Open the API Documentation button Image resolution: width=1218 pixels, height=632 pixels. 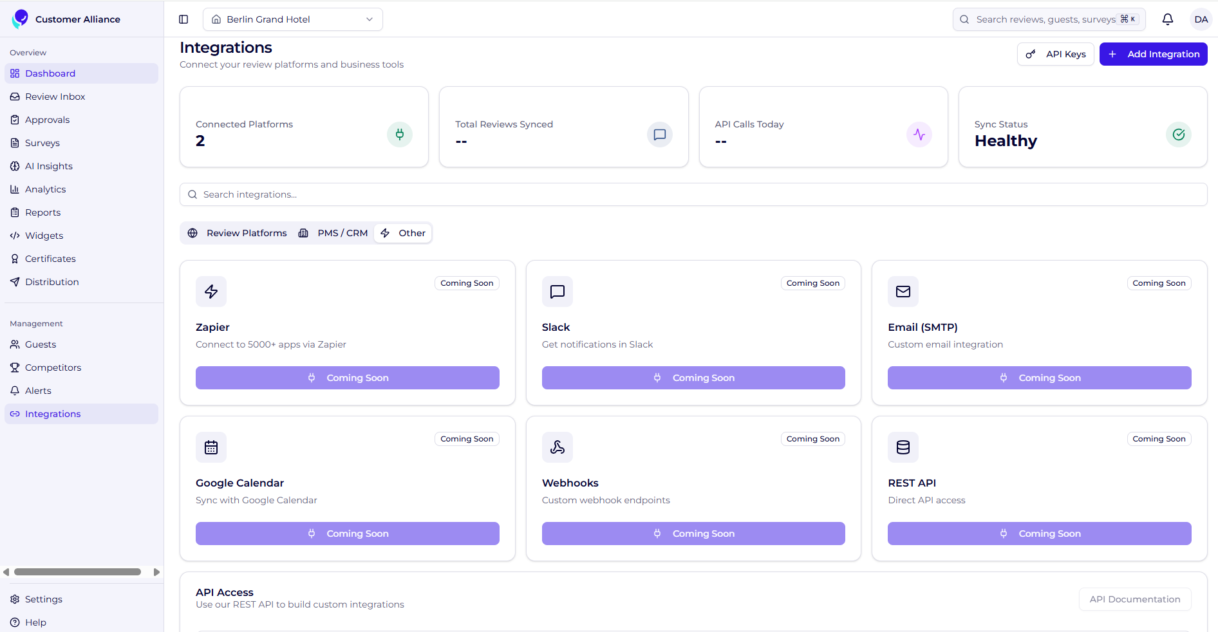click(1135, 599)
